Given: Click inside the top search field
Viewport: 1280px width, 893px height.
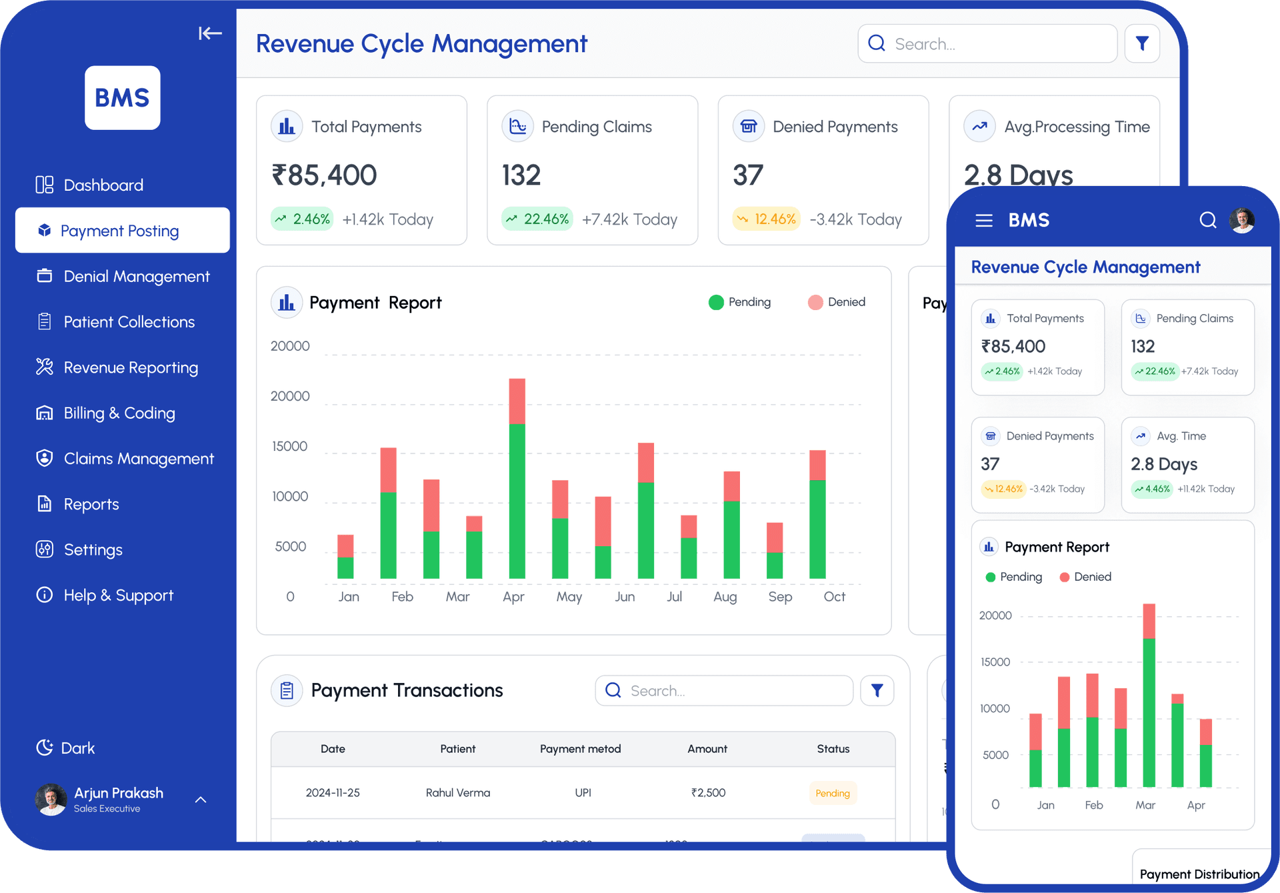Looking at the screenshot, I should [x=987, y=43].
